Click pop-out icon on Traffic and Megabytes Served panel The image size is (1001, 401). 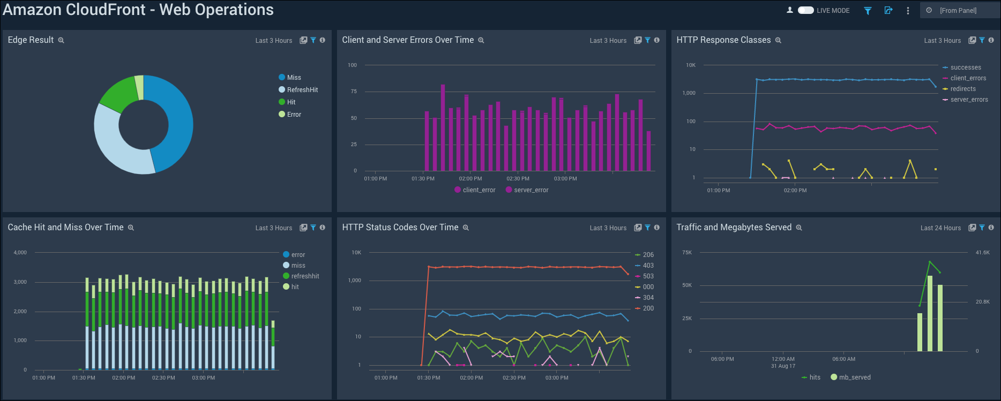point(972,228)
